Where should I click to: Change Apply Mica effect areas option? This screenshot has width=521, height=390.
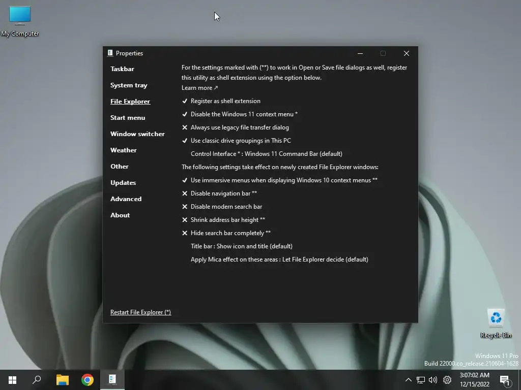pos(279,259)
